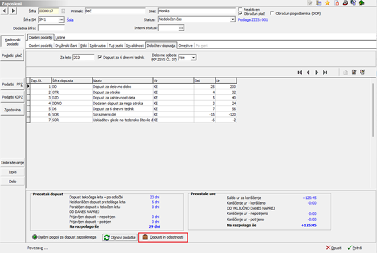Jump to first record in grid navigator
Image resolution: width=377 pixels, height=253 pixels.
point(300,72)
